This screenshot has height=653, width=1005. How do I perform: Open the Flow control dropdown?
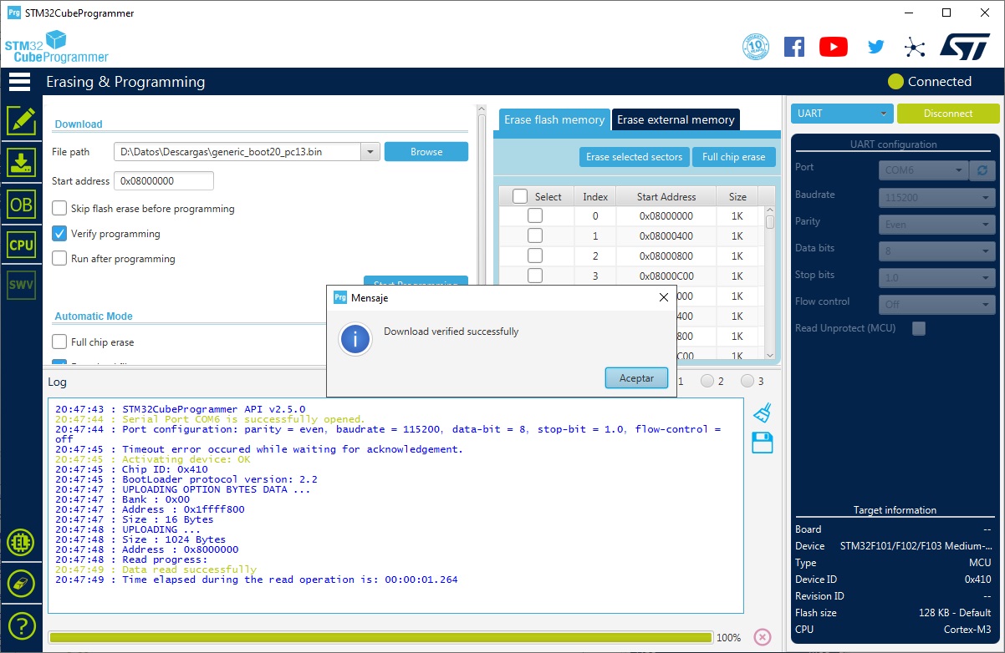[937, 305]
